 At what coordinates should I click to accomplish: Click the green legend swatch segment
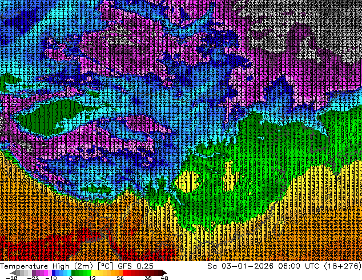(x=81, y=273)
